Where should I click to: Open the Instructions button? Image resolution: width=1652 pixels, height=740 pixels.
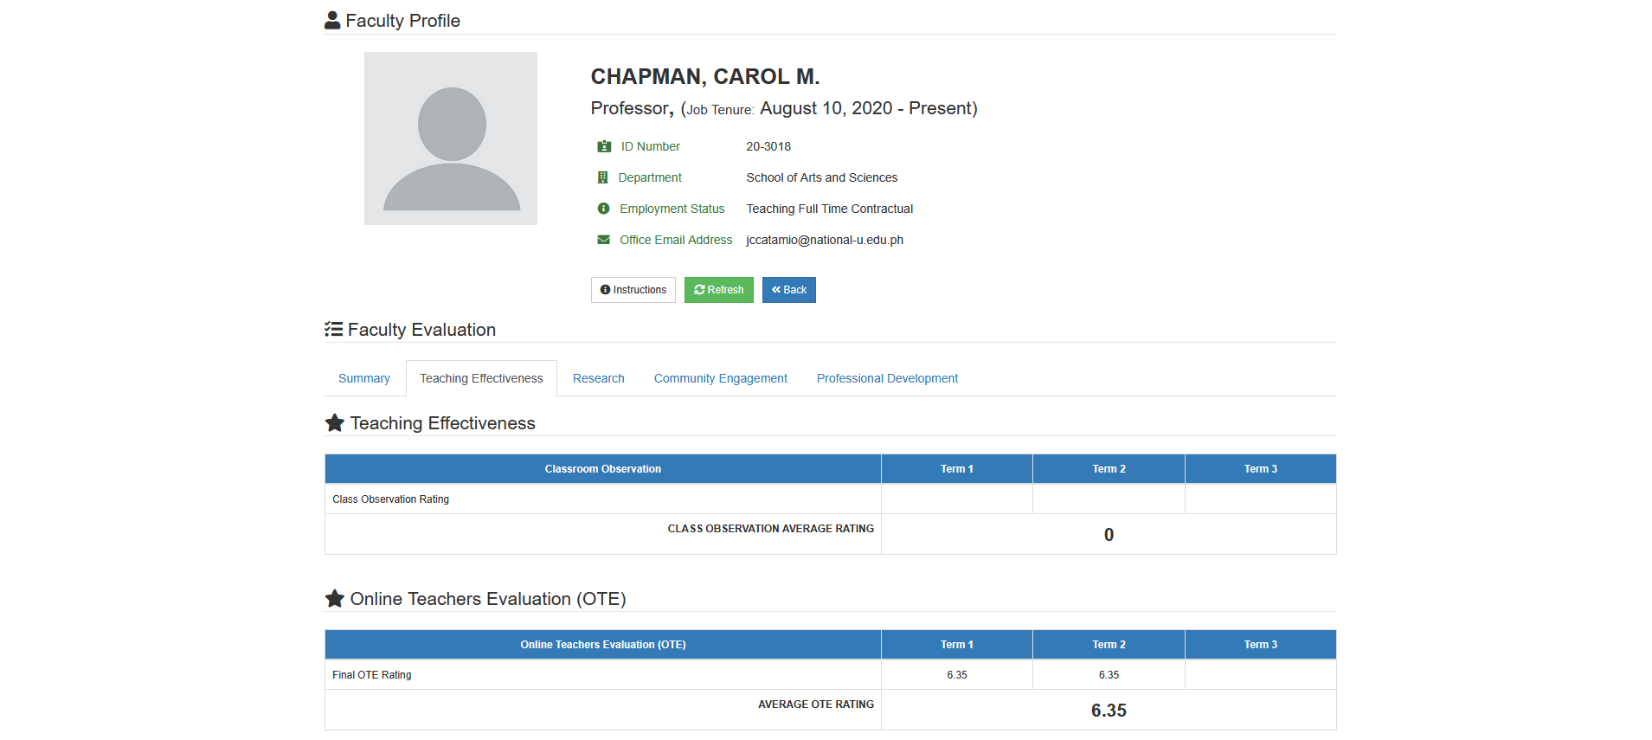pos(633,290)
